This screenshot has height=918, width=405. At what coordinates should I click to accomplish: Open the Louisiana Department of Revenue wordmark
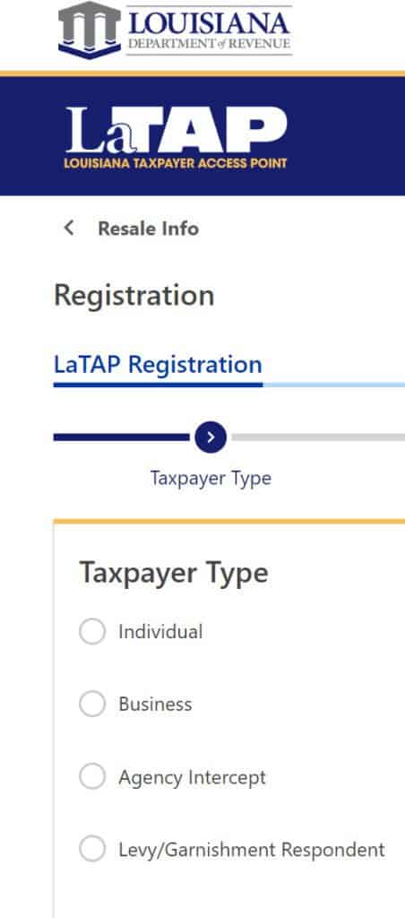(209, 30)
